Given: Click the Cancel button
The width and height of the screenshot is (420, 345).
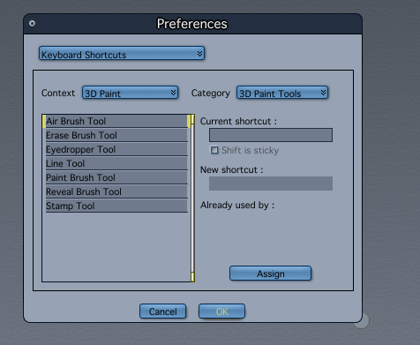Looking at the screenshot, I should tap(162, 311).
